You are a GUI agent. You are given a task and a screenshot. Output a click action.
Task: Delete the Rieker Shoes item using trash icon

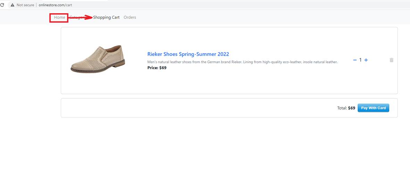tap(391, 60)
